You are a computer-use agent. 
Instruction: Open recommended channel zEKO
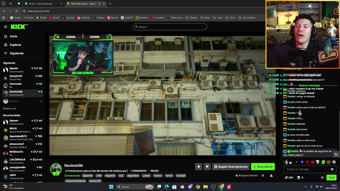pyautogui.click(x=23, y=176)
